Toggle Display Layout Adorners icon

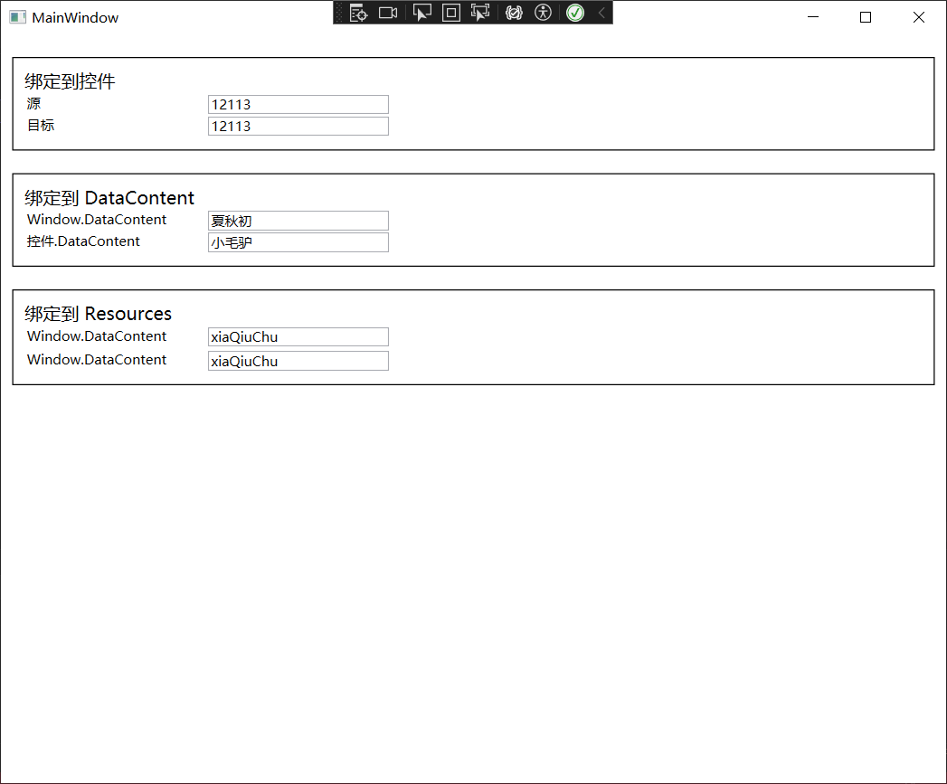pos(451,13)
